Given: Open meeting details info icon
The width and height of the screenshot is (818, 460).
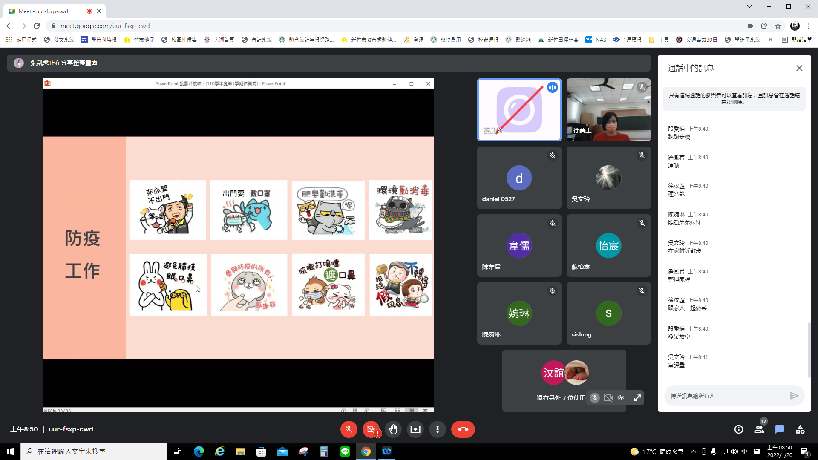Looking at the screenshot, I should tap(739, 429).
